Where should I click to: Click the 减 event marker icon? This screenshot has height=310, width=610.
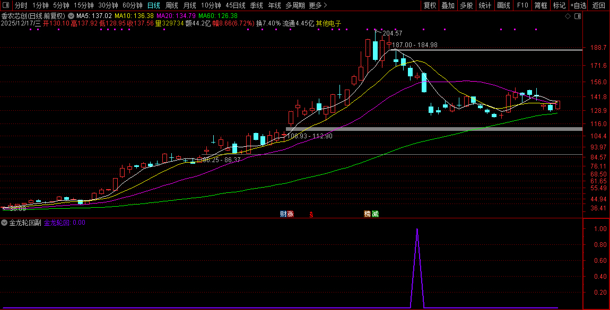[x=375, y=214]
